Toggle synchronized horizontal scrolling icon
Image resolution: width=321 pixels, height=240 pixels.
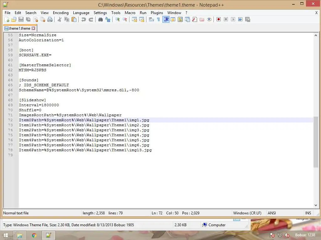(142, 19)
